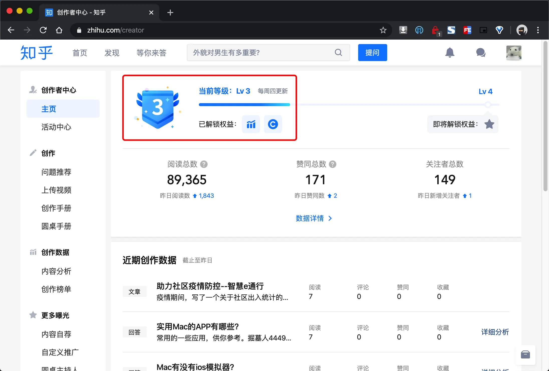Open 详细分析 for the Mac APP answer
Image resolution: width=549 pixels, height=371 pixels.
tap(495, 332)
